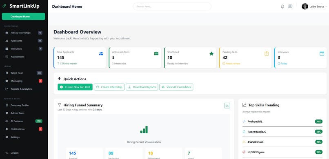Click the Interviews calendar icon in sidebar

tap(7, 49)
